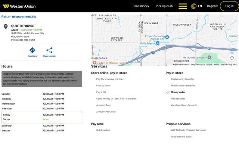Click the Amazon PayCode service item
239x149 pixels.
tap(106, 112)
